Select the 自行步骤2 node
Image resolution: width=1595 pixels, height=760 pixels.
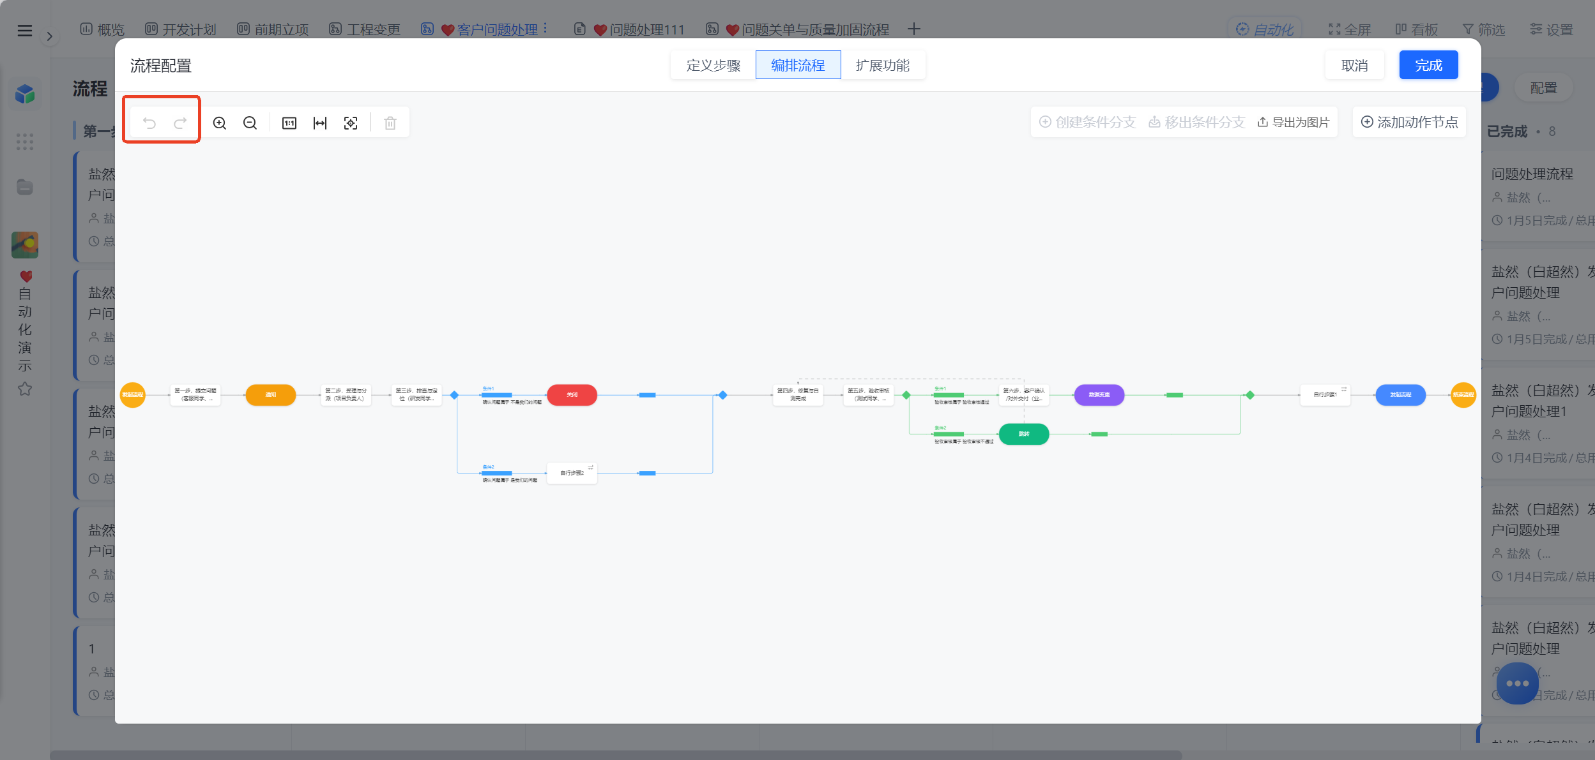coord(572,473)
